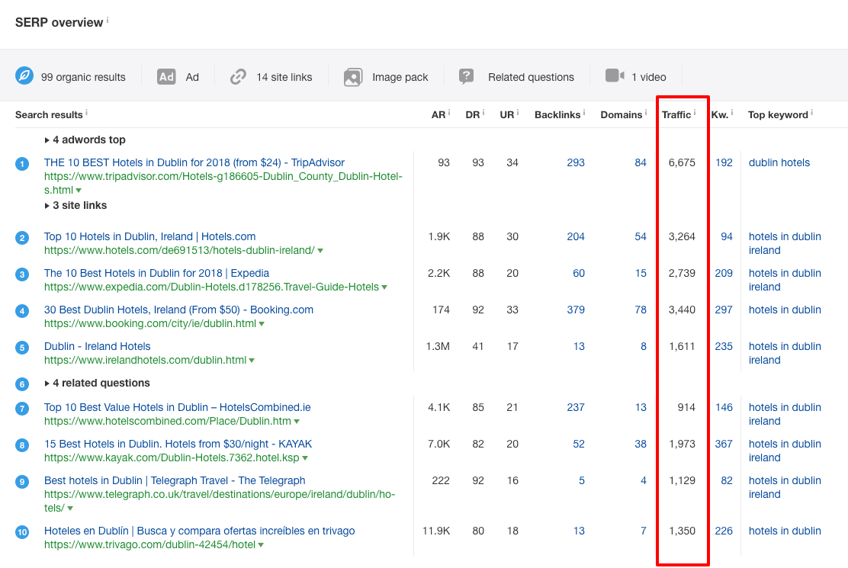Click the position 6 number badge
This screenshot has height=568, width=848.
tap(22, 384)
